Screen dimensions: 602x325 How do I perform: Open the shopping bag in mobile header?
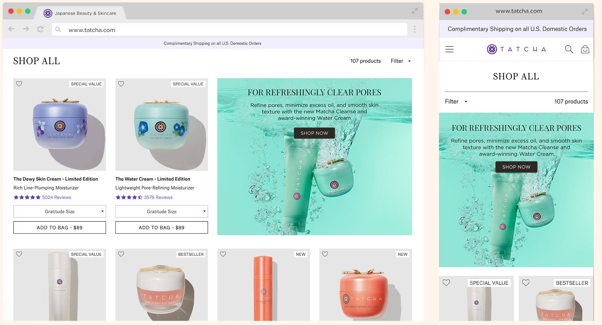click(x=585, y=49)
